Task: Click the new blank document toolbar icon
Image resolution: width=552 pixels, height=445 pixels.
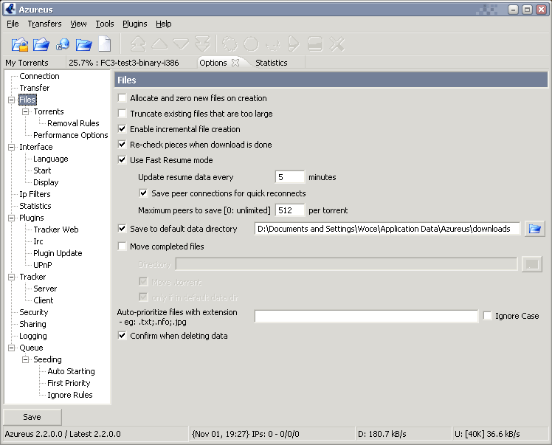Action: (x=105, y=44)
